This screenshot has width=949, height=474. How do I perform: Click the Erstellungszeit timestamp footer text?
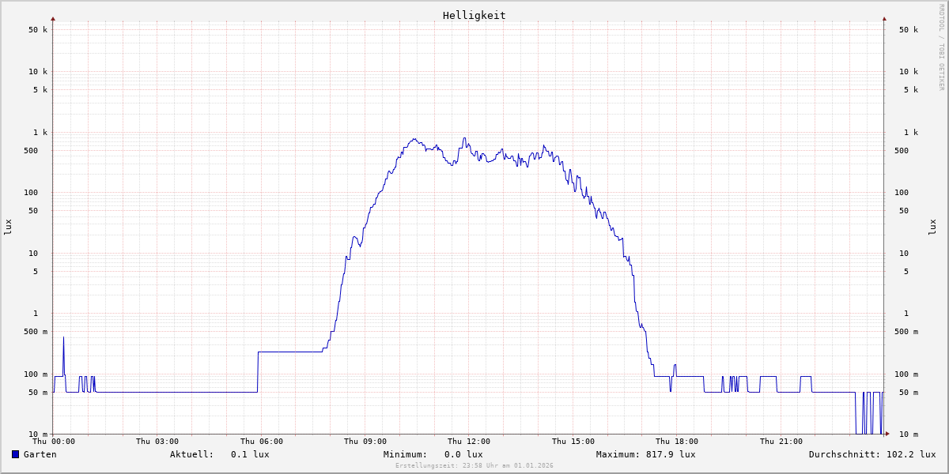[475, 465]
